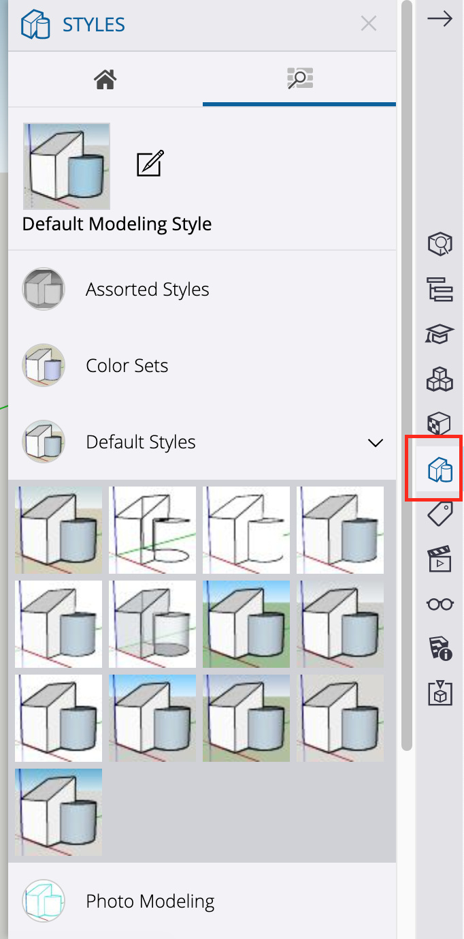Open the Materials panel icon
Viewport: 464px width, 939px height.
point(440,424)
